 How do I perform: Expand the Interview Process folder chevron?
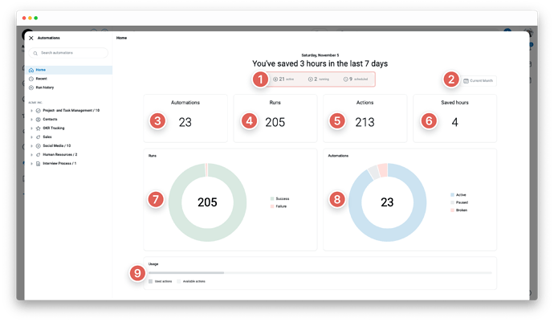[x=31, y=164]
